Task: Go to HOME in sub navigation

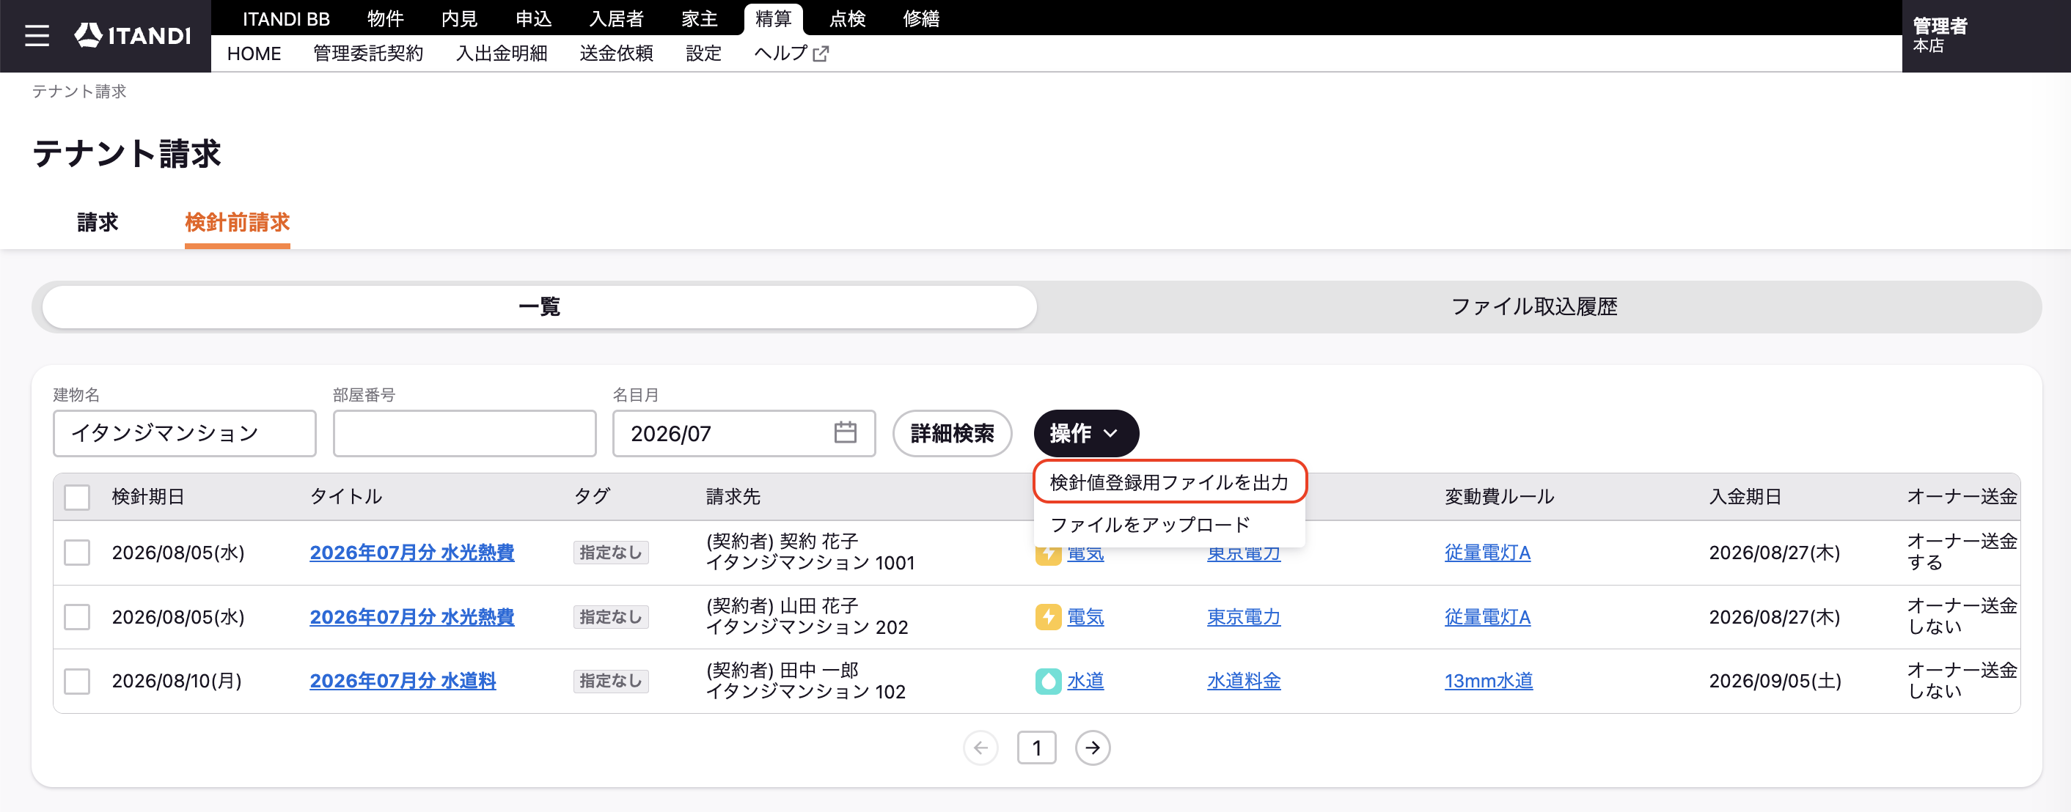Action: (253, 53)
